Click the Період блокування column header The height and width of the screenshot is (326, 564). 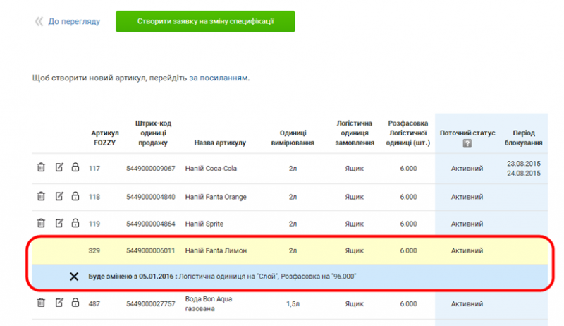(x=525, y=138)
